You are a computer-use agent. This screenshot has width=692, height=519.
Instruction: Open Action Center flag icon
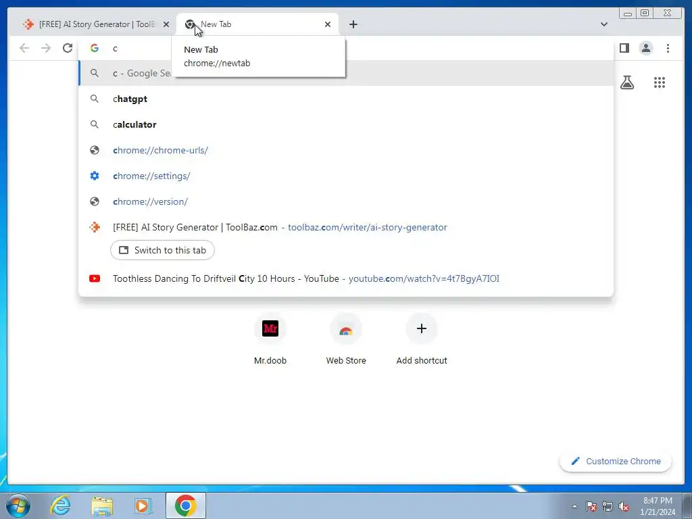[591, 506]
